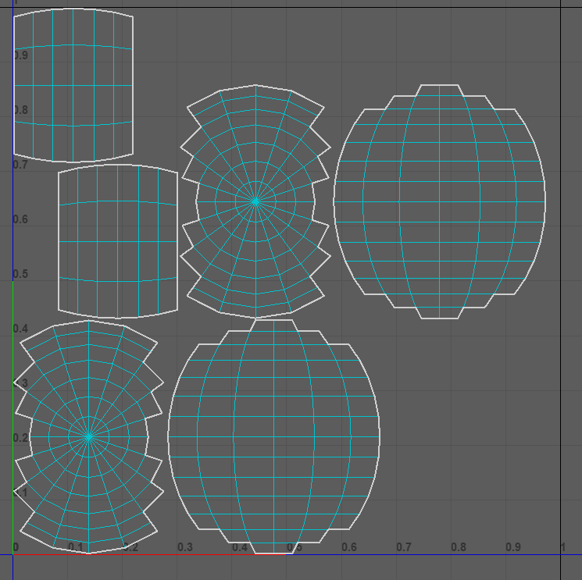This screenshot has width=582, height=580.
Task: Click the 0.3 label on the horizontal axis
Action: pos(184,547)
